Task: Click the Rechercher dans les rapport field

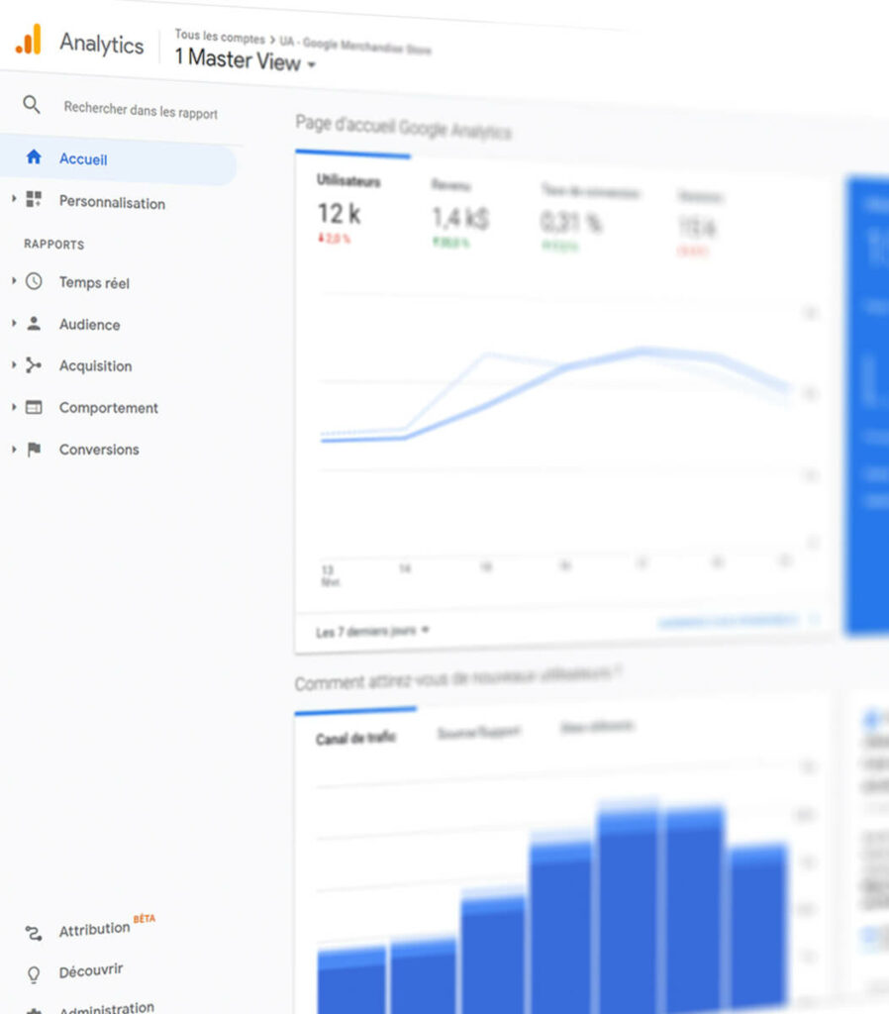Action: point(141,112)
